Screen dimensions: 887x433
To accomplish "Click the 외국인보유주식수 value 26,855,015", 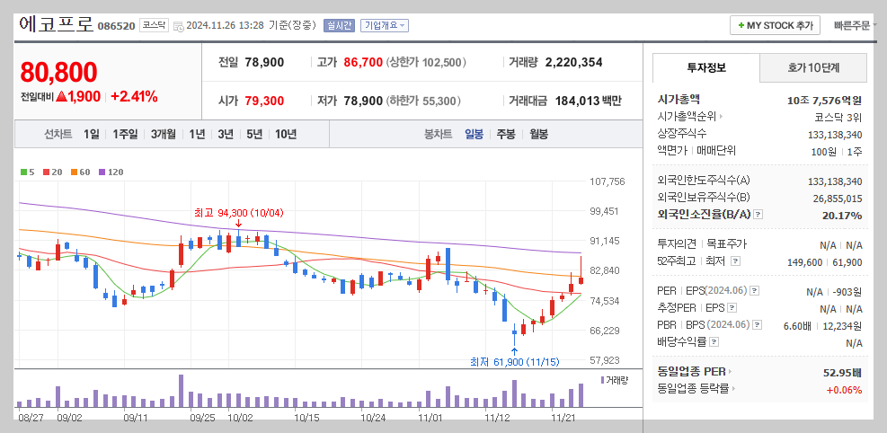I will pyautogui.click(x=838, y=199).
